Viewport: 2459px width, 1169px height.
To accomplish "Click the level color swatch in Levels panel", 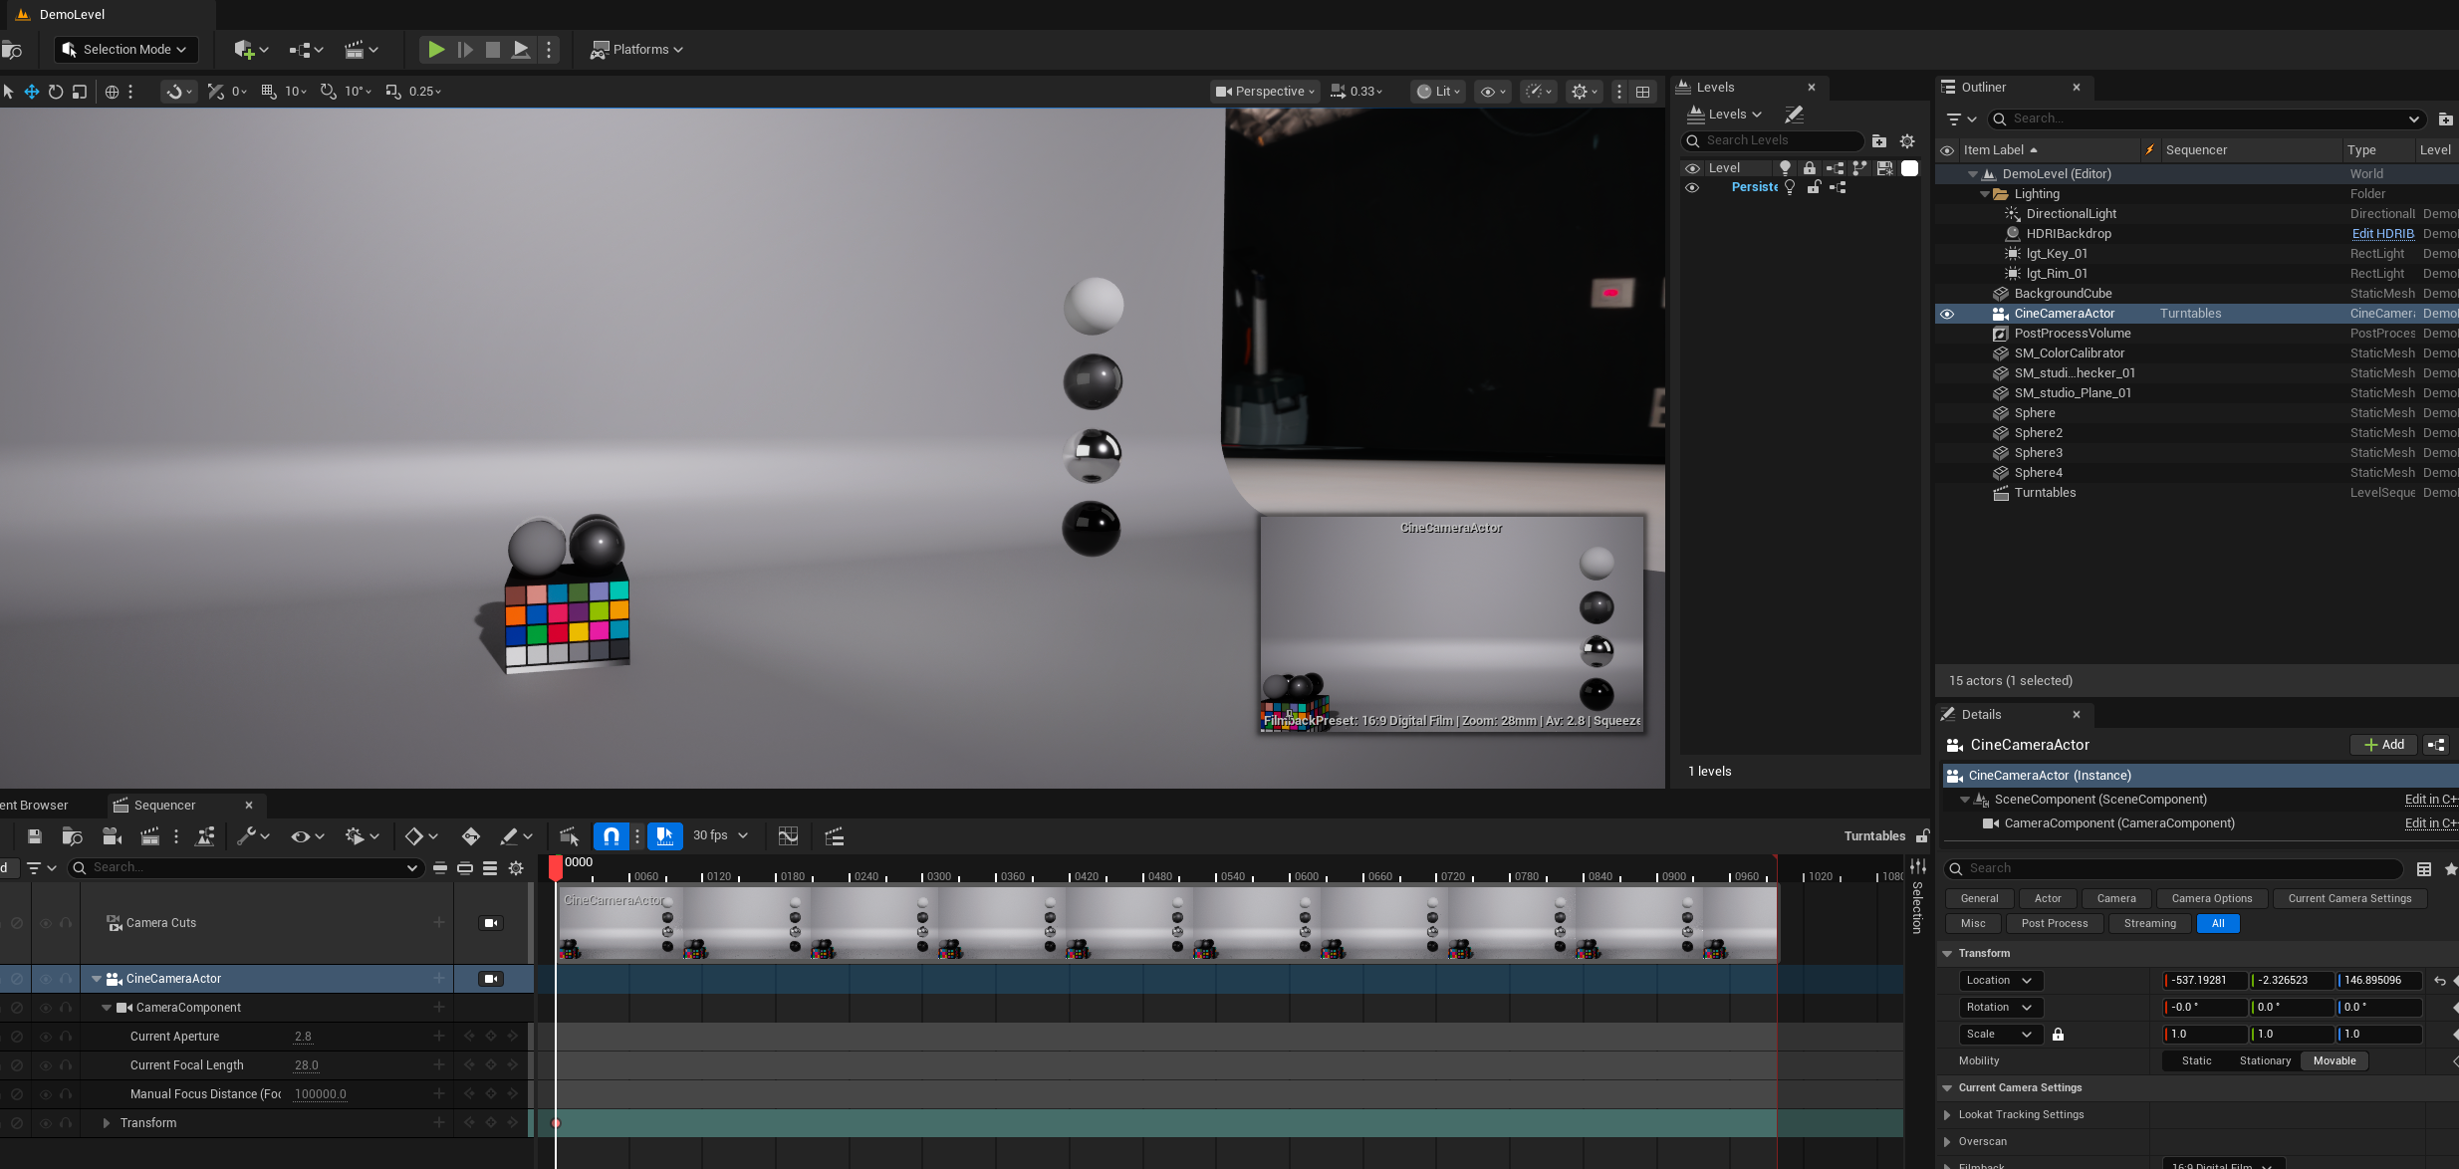I will click(x=1909, y=167).
